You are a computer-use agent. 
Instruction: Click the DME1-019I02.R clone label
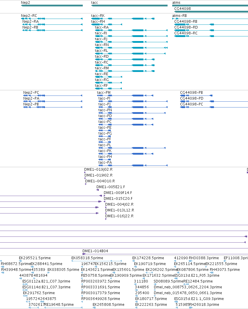[99, 175]
